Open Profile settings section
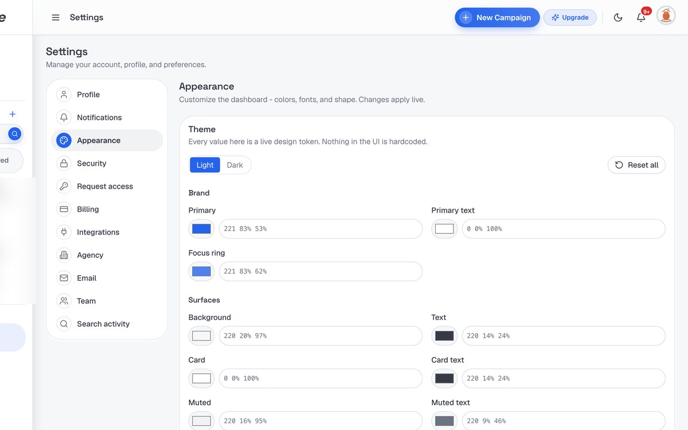The width and height of the screenshot is (688, 430). pos(107,95)
